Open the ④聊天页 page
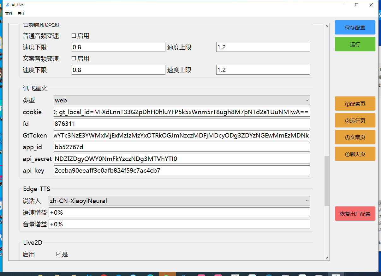Viewport: 381px width, 276px height. click(355, 154)
